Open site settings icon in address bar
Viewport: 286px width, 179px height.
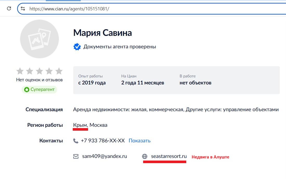click(23, 9)
